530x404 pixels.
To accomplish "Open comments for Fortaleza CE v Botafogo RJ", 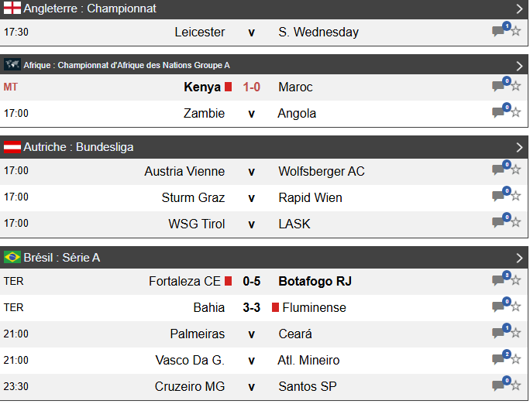I will point(500,281).
